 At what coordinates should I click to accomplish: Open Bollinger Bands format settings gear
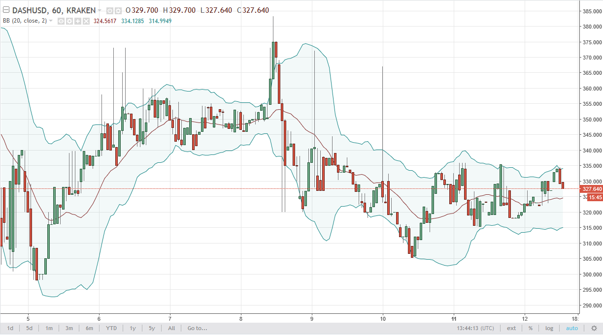point(69,21)
